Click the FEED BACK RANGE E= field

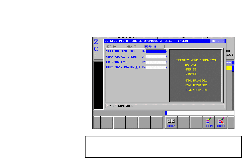tap(156, 67)
